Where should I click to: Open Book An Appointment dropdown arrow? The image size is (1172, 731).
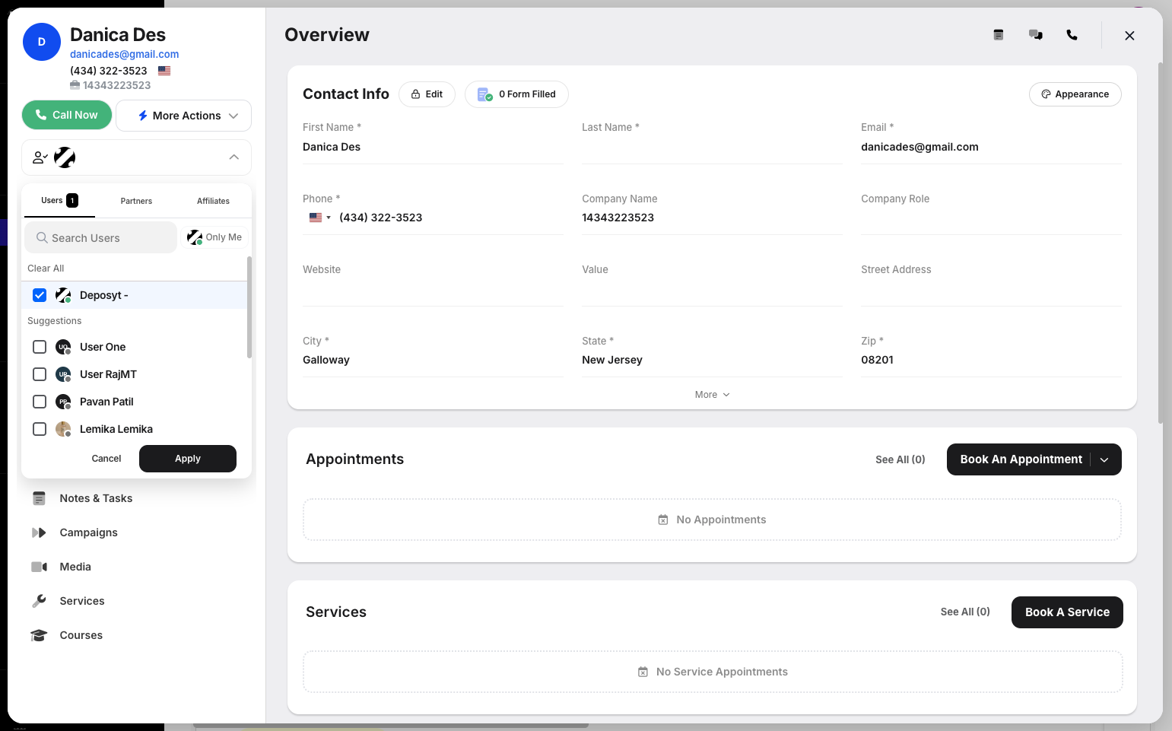[x=1104, y=459]
